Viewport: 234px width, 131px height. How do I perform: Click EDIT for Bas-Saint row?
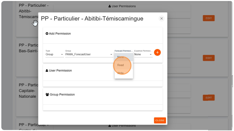coord(209,58)
